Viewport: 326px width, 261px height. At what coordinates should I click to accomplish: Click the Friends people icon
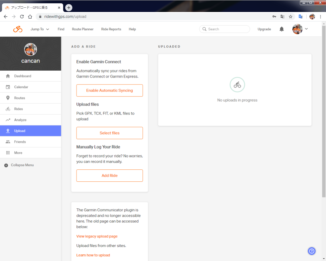[8, 142]
